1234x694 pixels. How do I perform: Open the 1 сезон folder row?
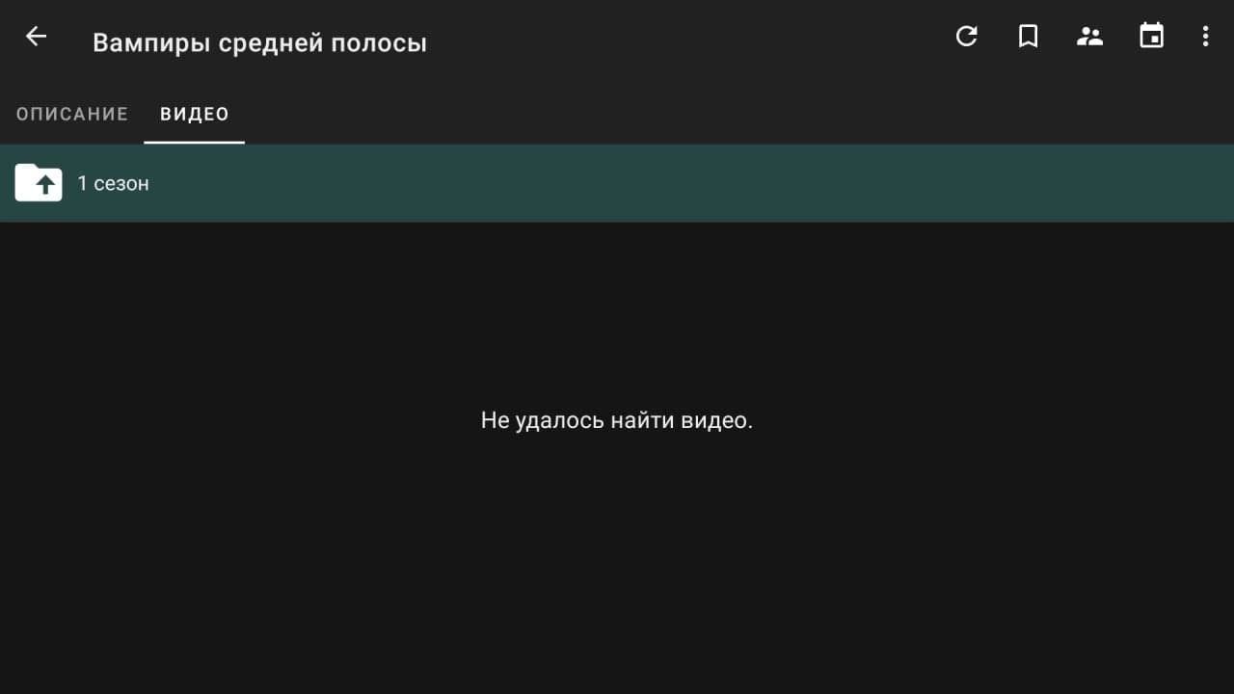point(617,183)
